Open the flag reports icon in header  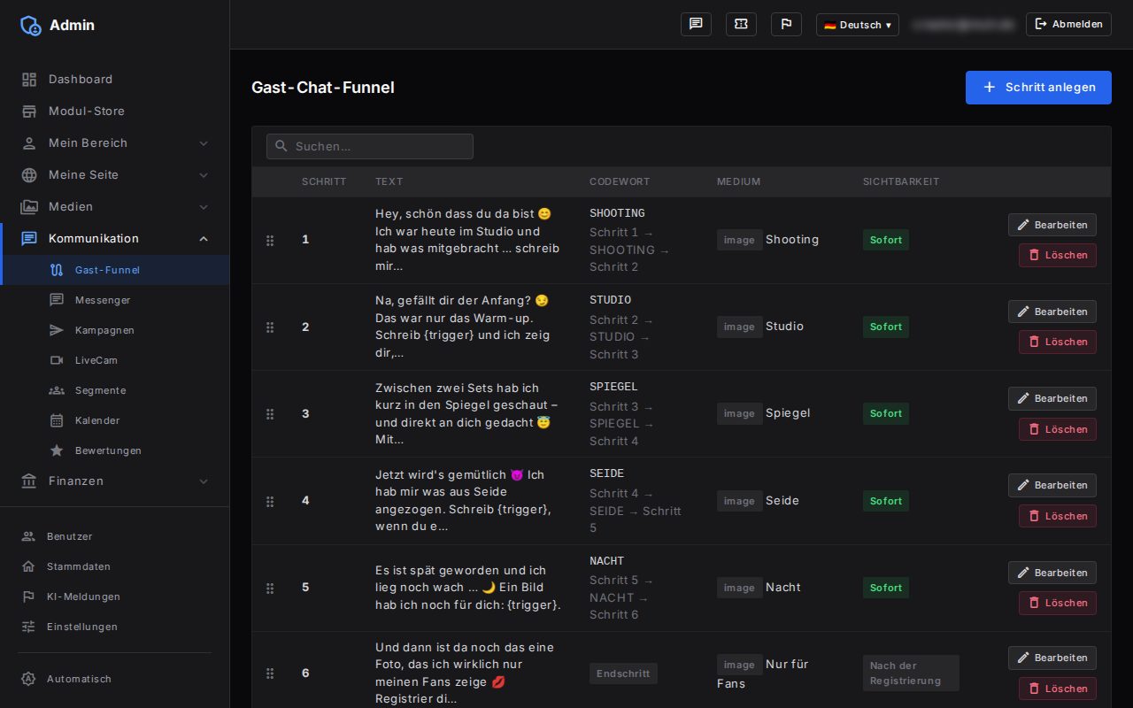pyautogui.click(x=786, y=24)
